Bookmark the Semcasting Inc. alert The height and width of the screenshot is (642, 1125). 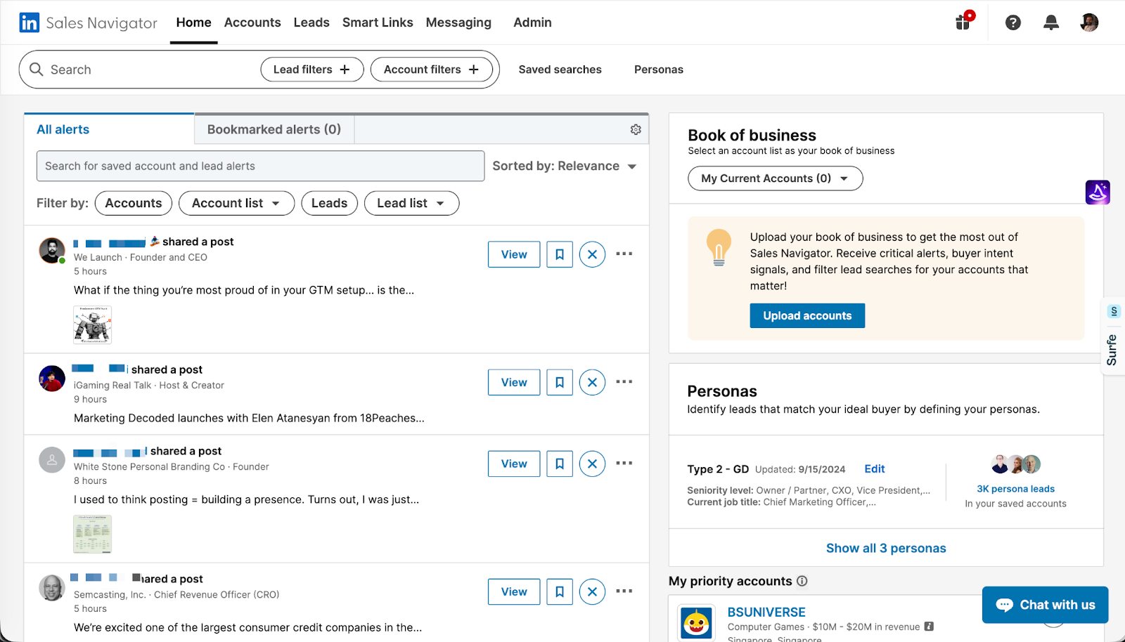560,591
